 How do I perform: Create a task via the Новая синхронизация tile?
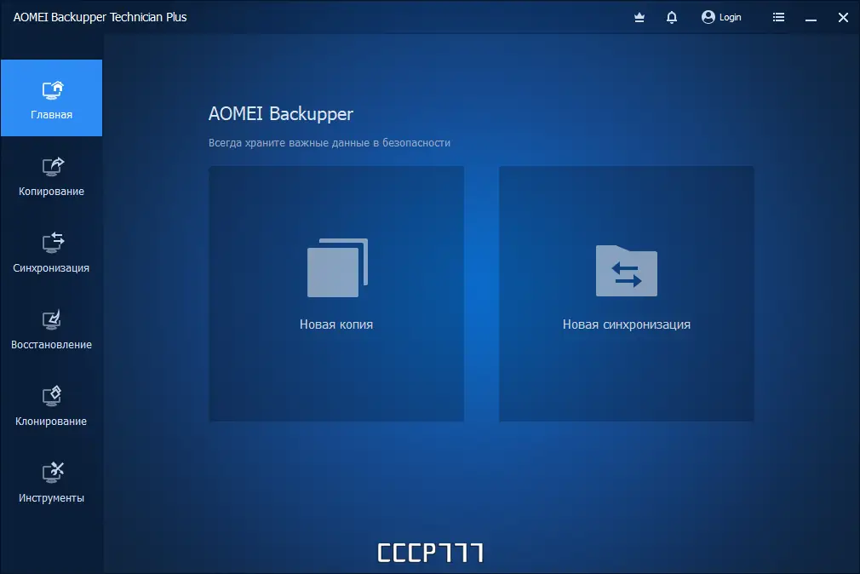click(x=626, y=324)
